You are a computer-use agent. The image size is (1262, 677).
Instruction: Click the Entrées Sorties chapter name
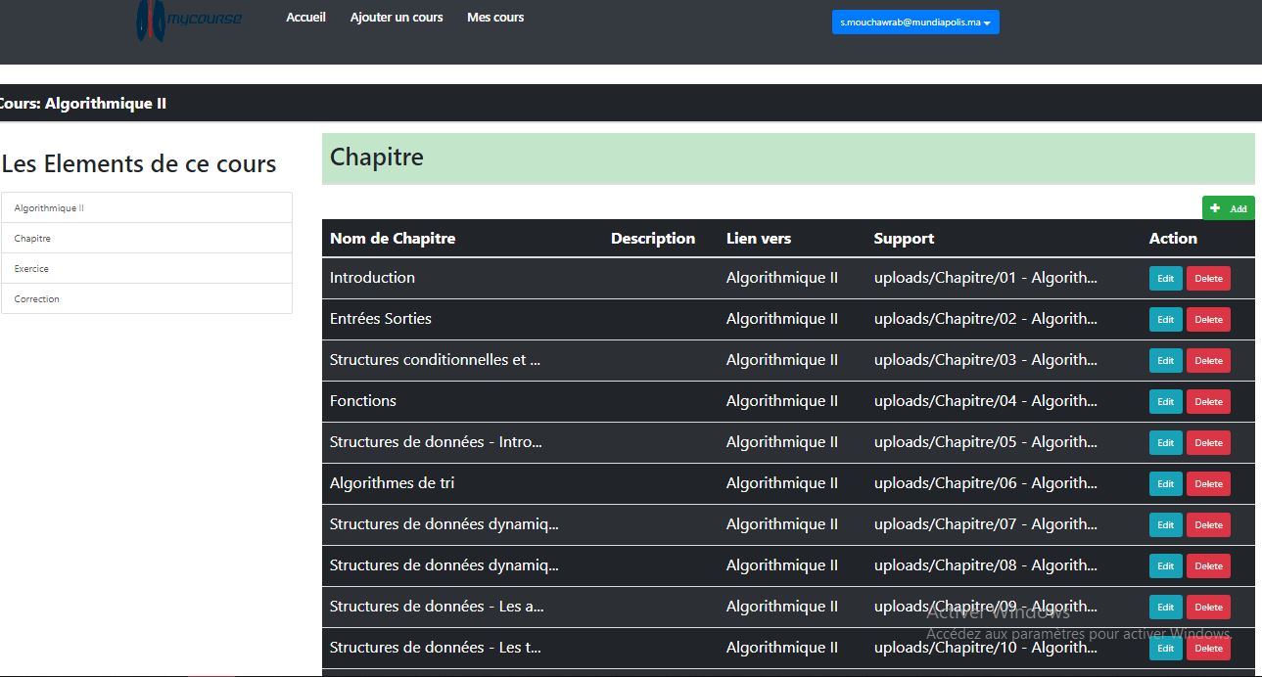tap(381, 319)
